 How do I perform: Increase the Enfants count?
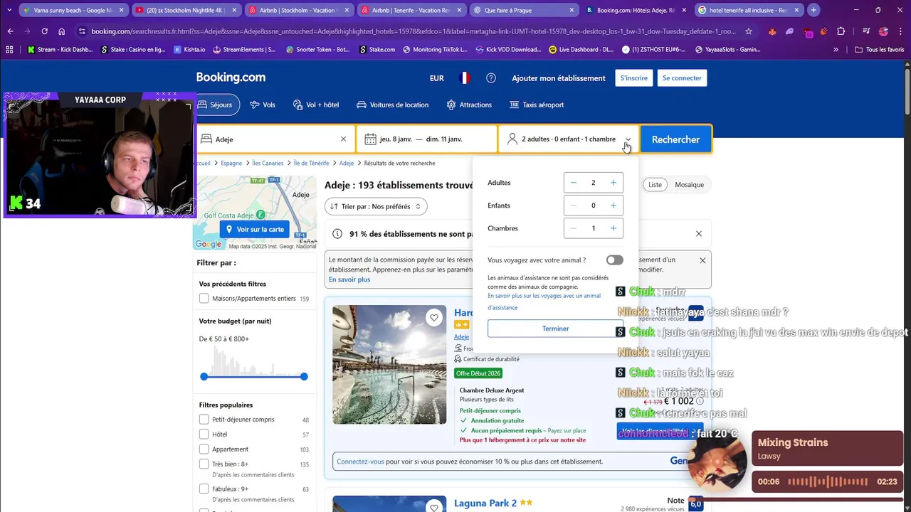click(613, 206)
